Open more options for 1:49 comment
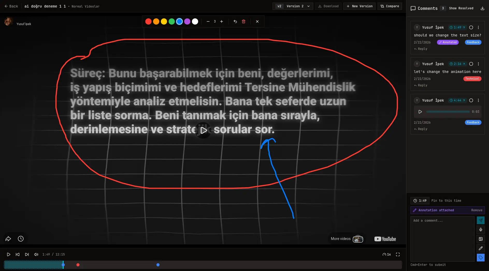This screenshot has height=271, width=489. (478, 27)
